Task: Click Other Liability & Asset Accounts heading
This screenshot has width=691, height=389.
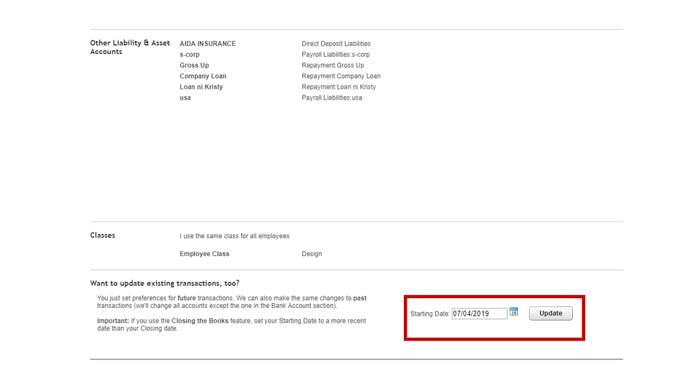Action: tap(130, 47)
